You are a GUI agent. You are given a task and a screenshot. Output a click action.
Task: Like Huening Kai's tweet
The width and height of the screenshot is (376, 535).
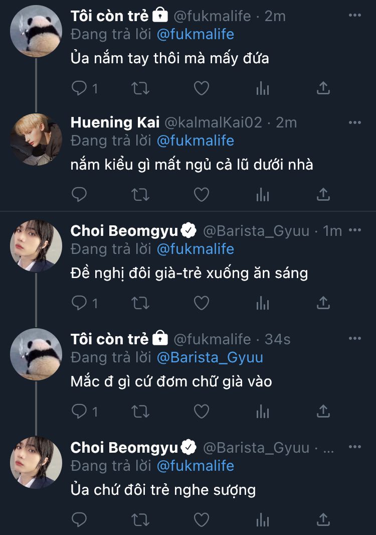point(201,194)
